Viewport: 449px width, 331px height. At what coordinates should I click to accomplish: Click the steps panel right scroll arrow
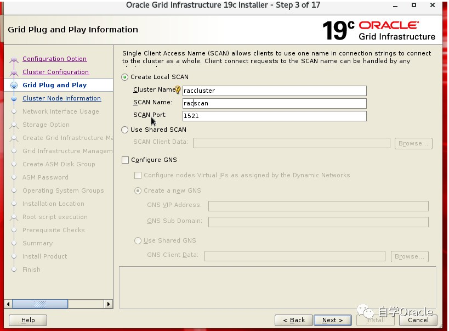pos(109,304)
